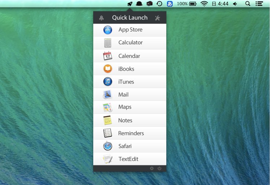Open the Wi-Fi menu

204,4
